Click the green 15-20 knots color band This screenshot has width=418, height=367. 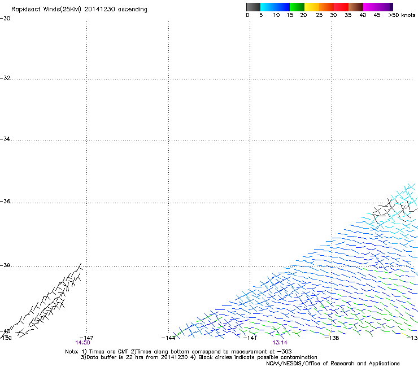[297, 7]
